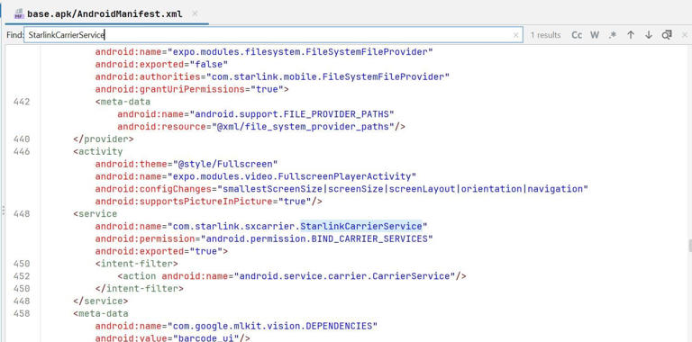Toggle whole Words (W) search option
The image size is (692, 342).
point(595,35)
